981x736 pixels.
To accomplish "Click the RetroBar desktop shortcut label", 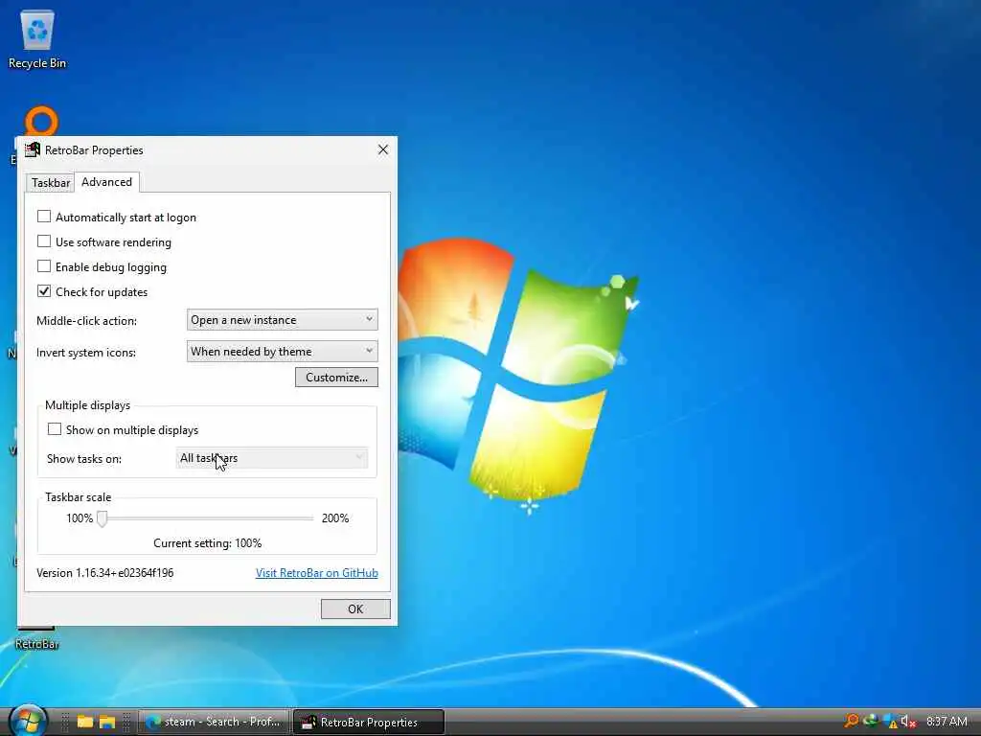I will (37, 644).
